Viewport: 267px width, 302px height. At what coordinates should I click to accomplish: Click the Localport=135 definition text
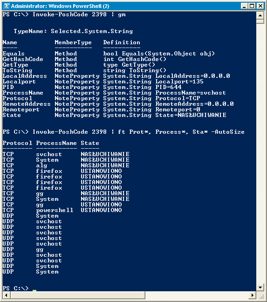coord(179,82)
